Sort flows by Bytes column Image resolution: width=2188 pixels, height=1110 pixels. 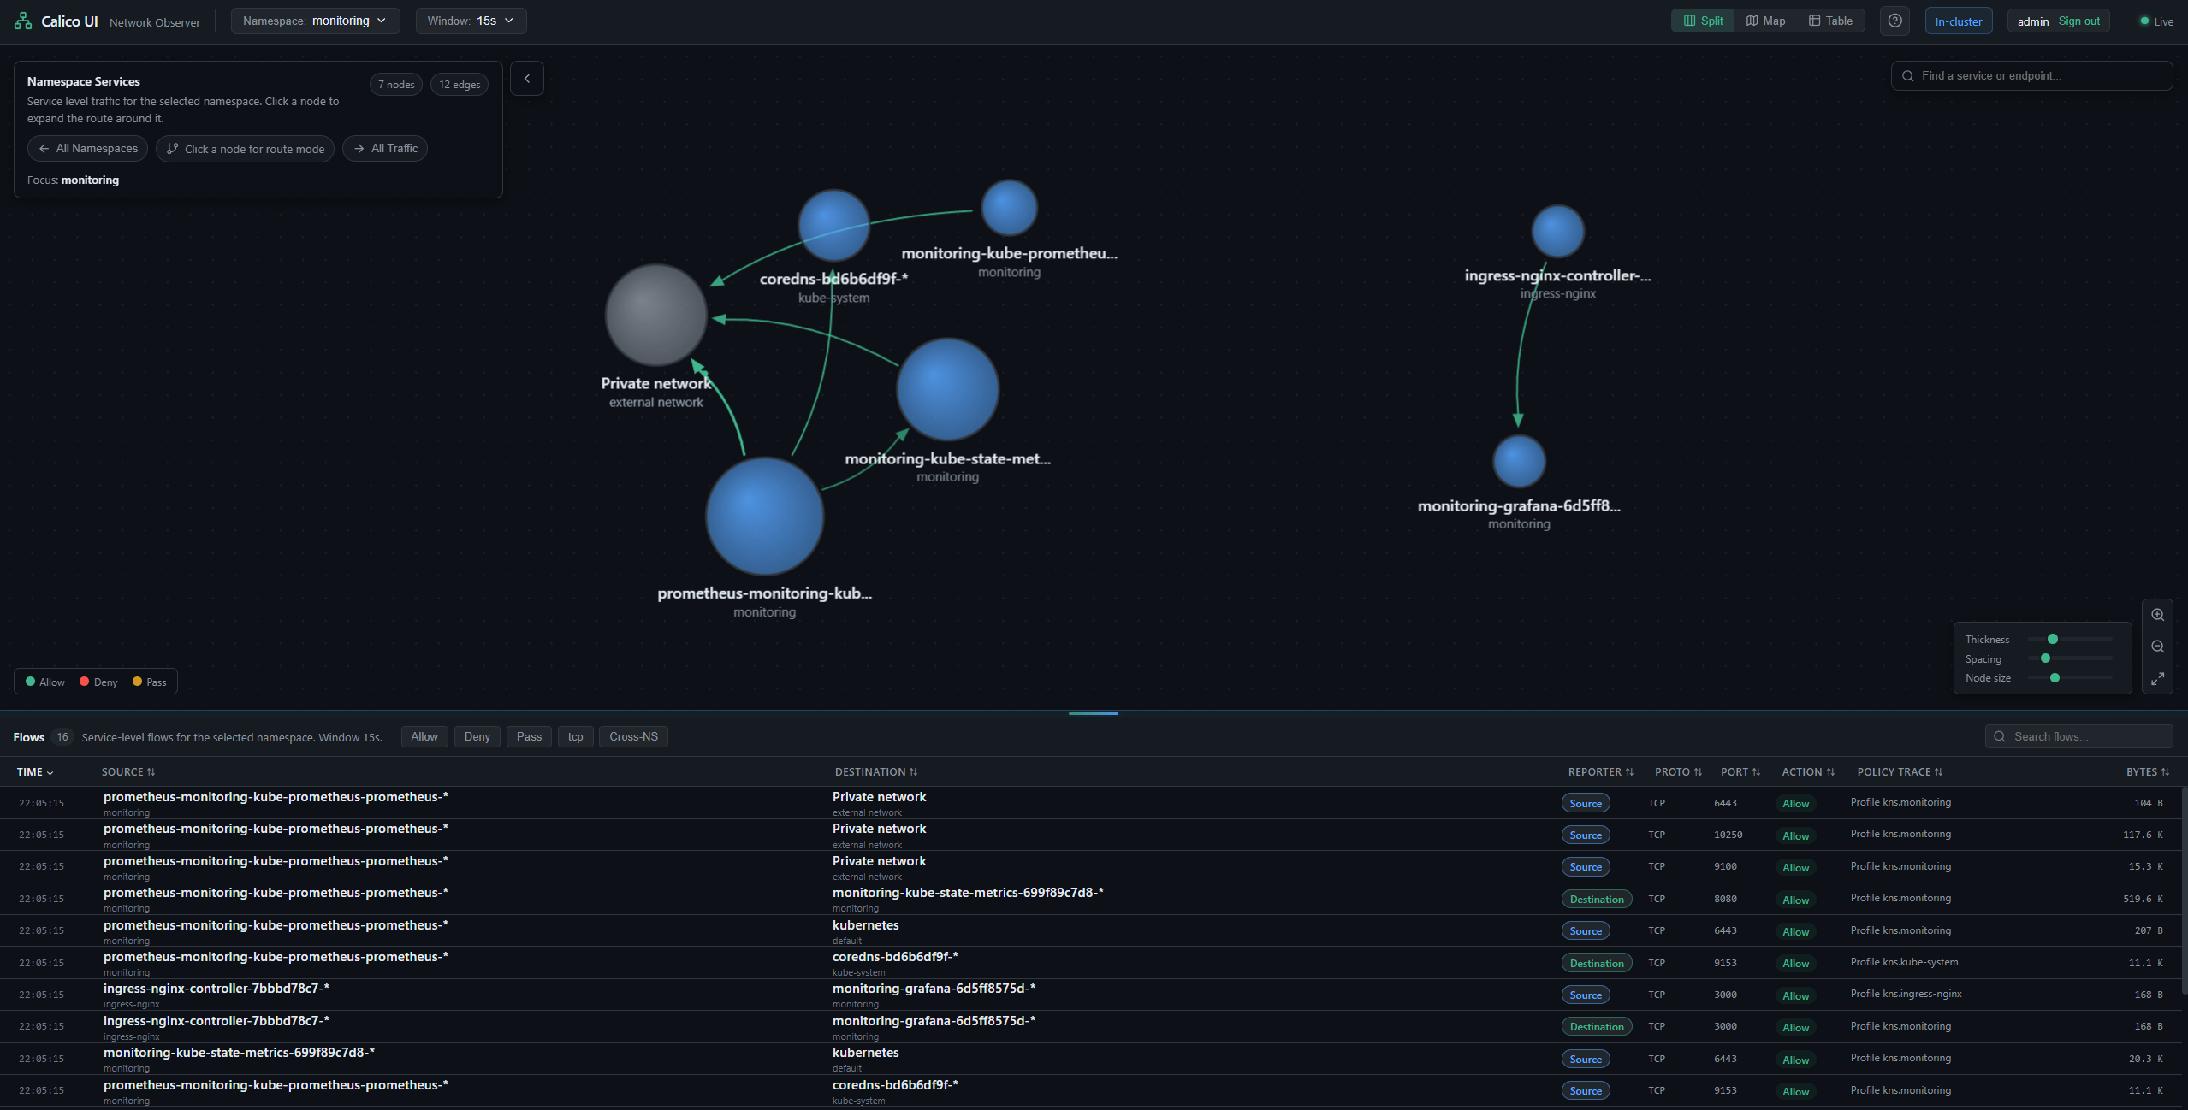click(2147, 771)
